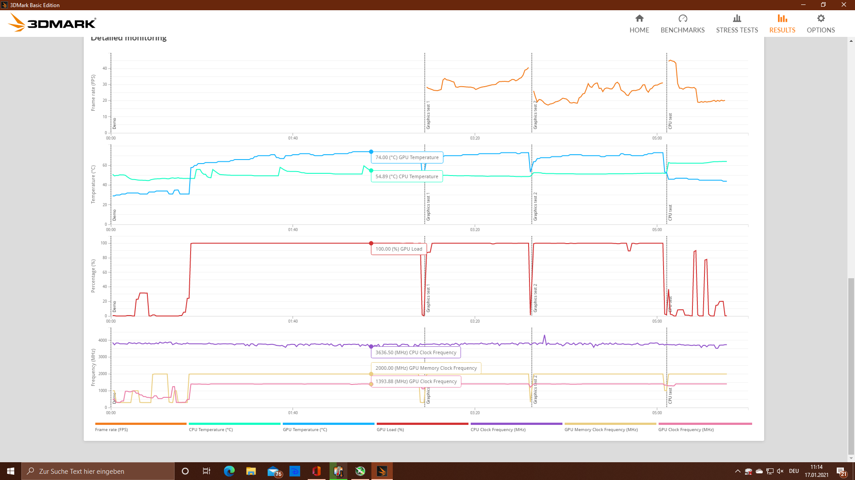The image size is (855, 480).
Task: Open the Mail app with 76 badge
Action: [274, 472]
